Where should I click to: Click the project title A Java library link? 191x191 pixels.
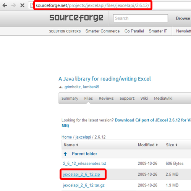click(x=105, y=79)
